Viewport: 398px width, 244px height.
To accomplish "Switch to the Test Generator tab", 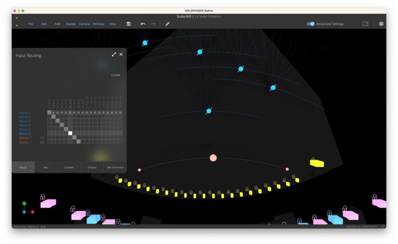I will [x=115, y=168].
